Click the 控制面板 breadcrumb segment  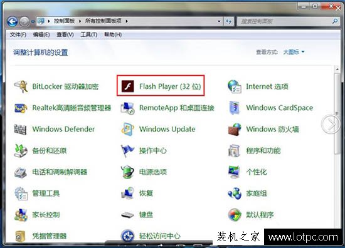[x=64, y=21]
